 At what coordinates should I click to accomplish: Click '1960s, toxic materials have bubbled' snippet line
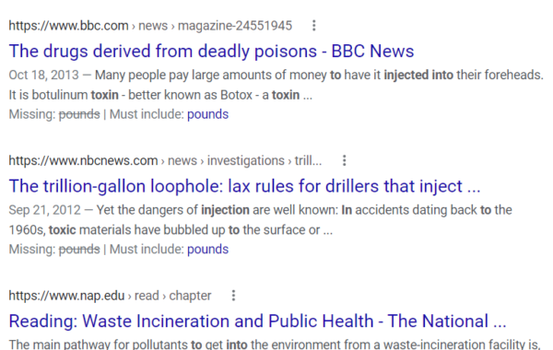(x=171, y=230)
